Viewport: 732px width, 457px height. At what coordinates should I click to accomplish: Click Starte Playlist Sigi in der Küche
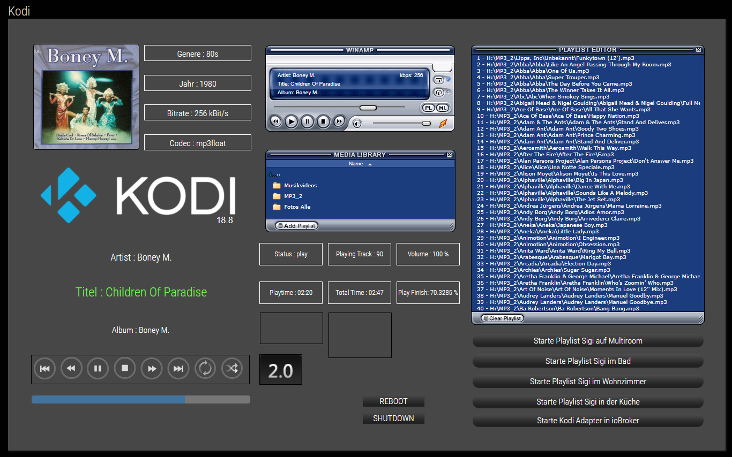coord(588,402)
